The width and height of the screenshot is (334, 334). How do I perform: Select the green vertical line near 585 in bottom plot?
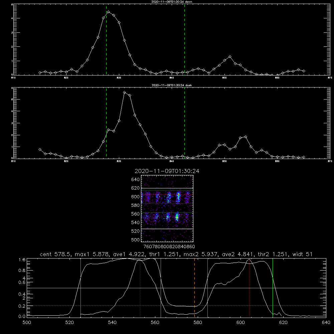pos(207,288)
